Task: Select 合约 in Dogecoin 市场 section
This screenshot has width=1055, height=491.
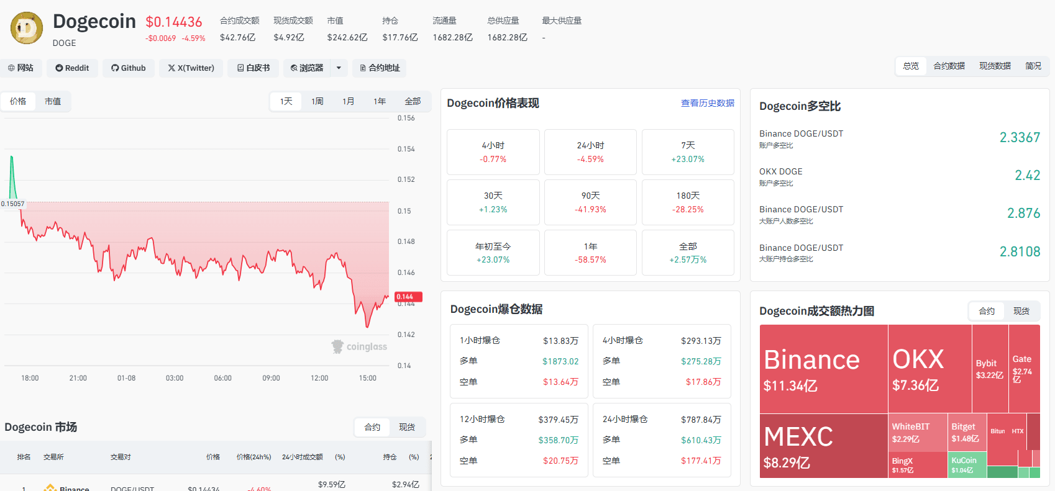Action: click(x=373, y=427)
